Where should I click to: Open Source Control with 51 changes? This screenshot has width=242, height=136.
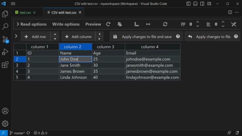(x=5, y=39)
